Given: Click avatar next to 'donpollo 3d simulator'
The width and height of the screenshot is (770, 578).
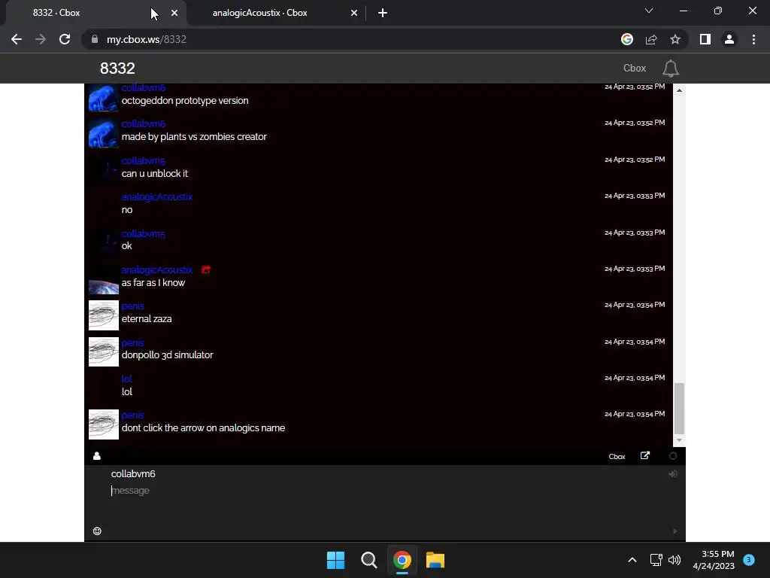Looking at the screenshot, I should pos(104,351).
